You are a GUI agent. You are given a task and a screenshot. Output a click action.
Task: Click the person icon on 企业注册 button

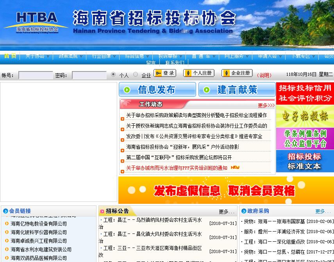coord(227,73)
